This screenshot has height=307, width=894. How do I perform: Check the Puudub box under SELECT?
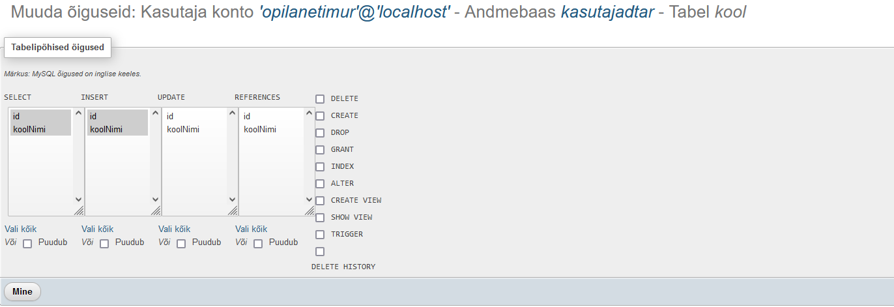click(x=27, y=244)
